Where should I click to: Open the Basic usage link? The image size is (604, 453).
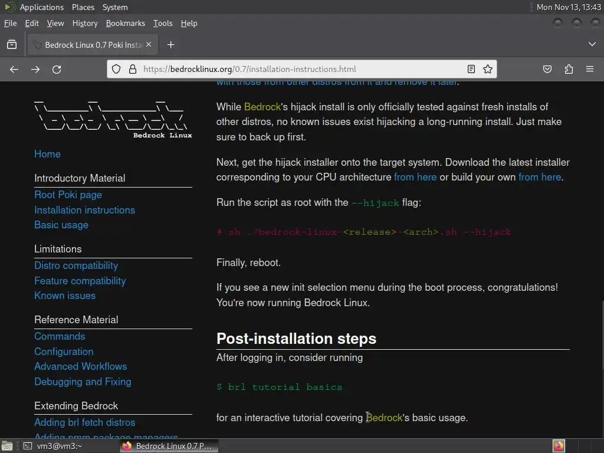coord(61,225)
